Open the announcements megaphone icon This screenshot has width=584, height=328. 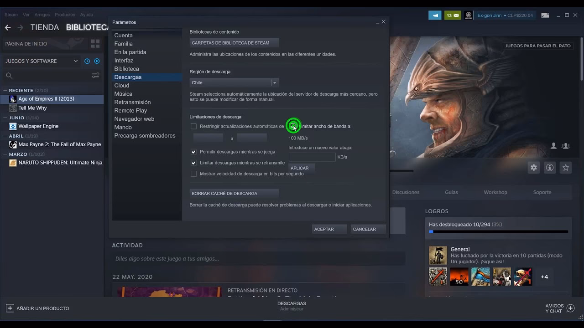point(435,15)
